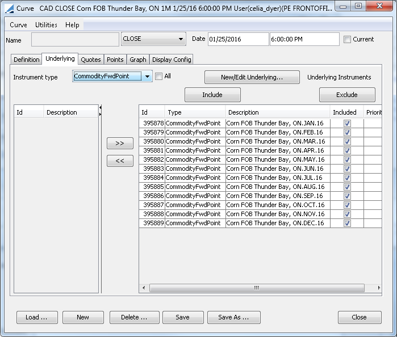Image resolution: width=397 pixels, height=337 pixels.
Task: Click the New button
Action: [x=83, y=317]
